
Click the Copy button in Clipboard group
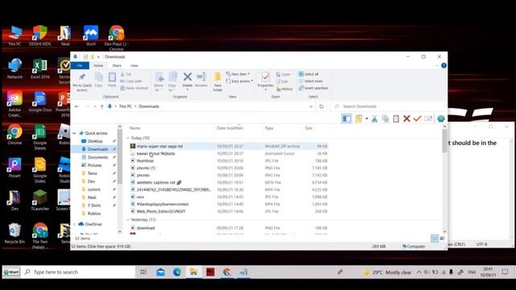tap(98, 80)
